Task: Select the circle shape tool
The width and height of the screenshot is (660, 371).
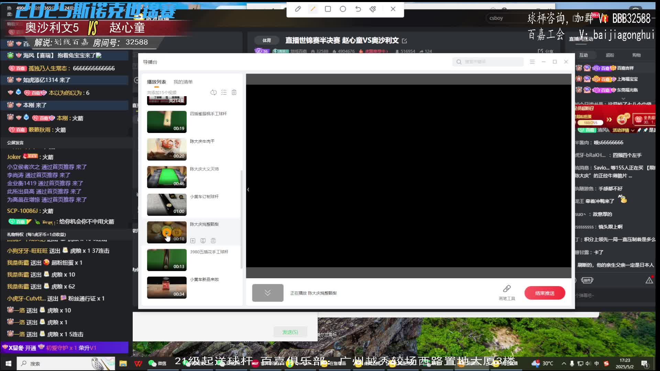Action: [343, 9]
